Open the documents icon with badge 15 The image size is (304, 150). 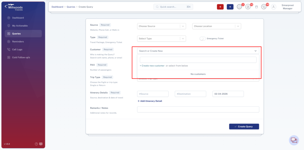[x=248, y=7]
